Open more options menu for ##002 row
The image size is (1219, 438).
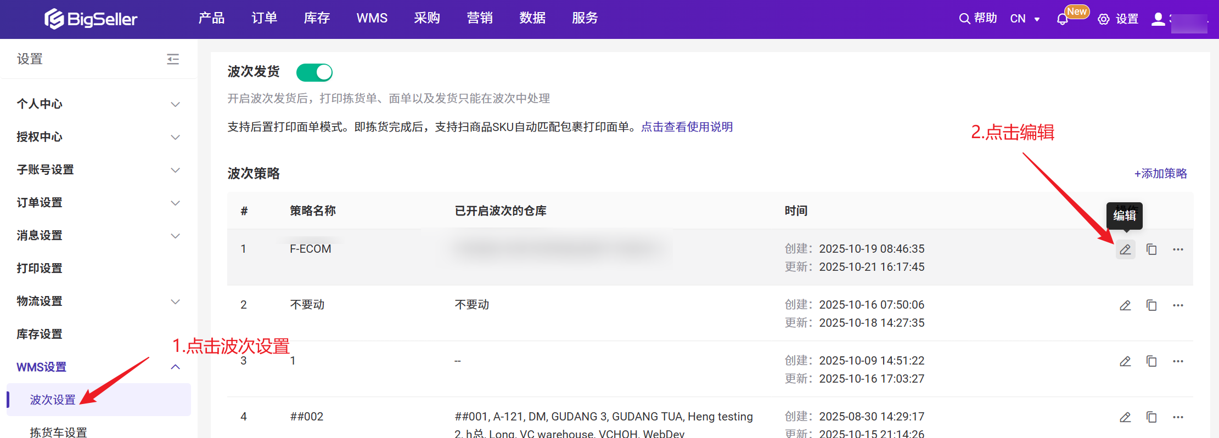pyautogui.click(x=1178, y=417)
